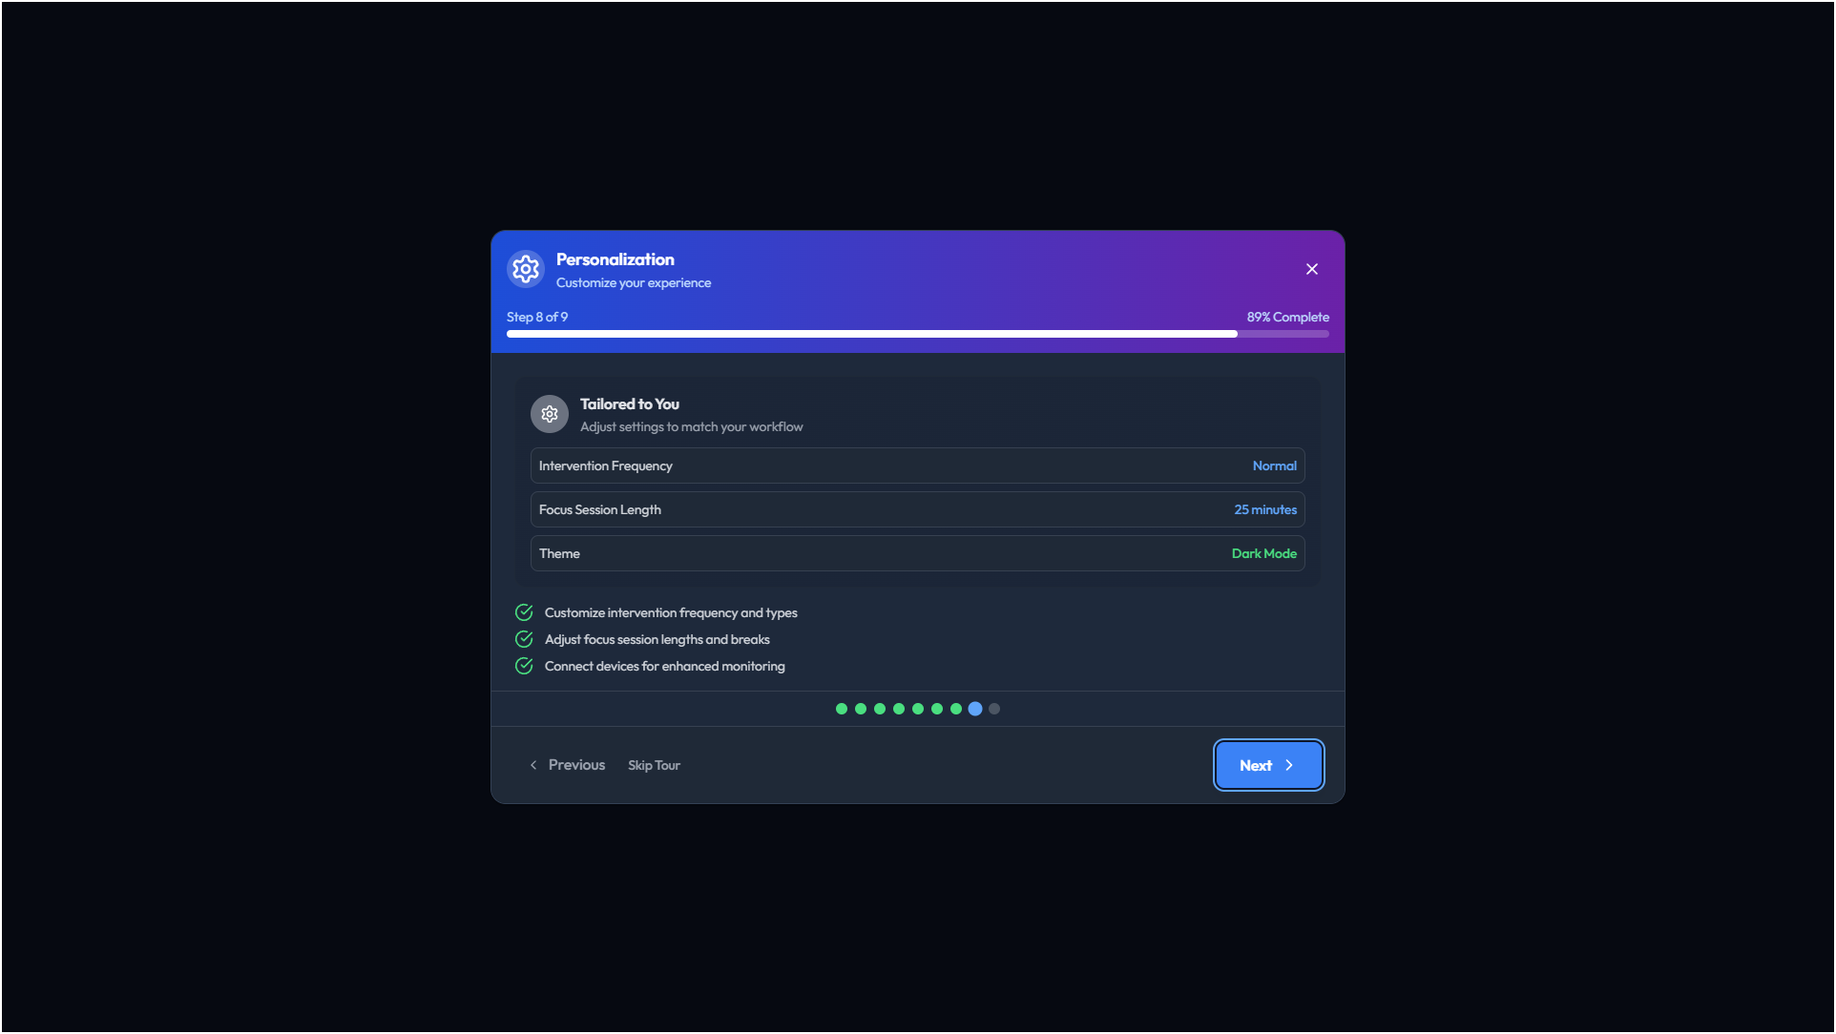
Task: Go to the last gray step dot
Action: point(994,709)
